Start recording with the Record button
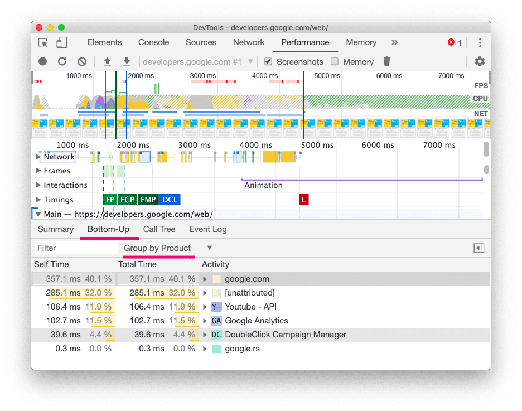Image resolution: width=522 pixels, height=411 pixels. 43,62
